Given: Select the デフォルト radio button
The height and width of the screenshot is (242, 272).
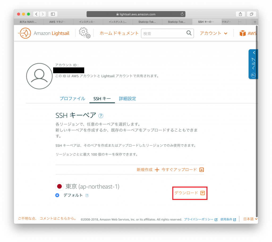Looking at the screenshot, I should (x=57, y=195).
